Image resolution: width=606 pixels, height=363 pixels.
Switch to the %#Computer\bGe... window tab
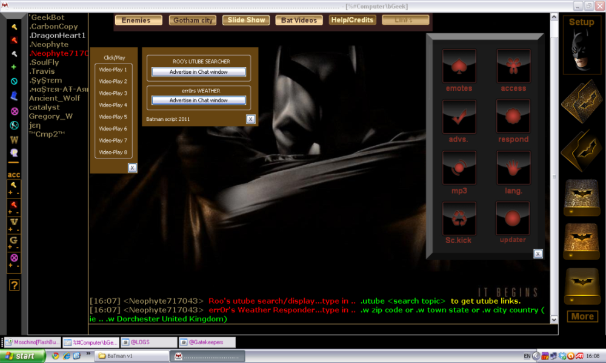(x=91, y=342)
